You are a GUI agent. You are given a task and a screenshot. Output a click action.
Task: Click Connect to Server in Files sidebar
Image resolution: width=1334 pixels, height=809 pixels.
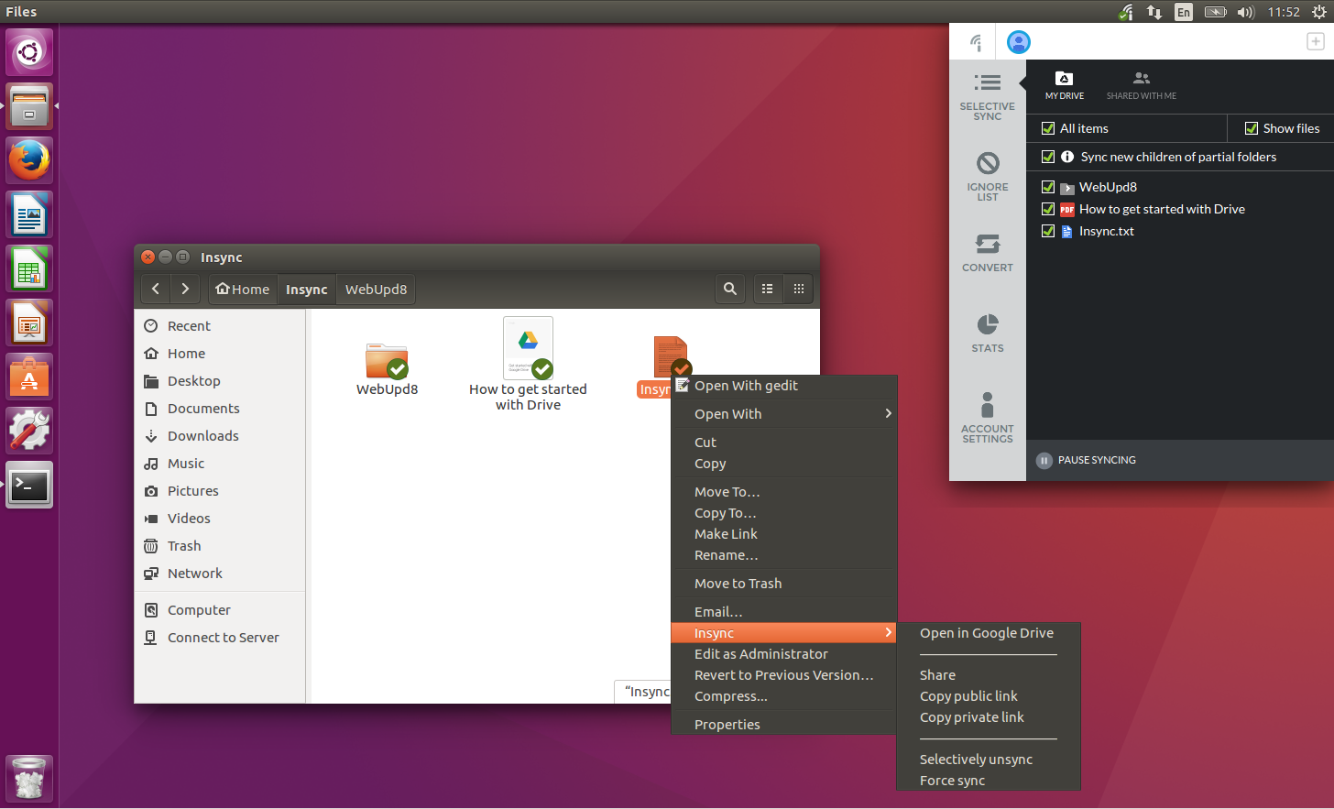220,638
